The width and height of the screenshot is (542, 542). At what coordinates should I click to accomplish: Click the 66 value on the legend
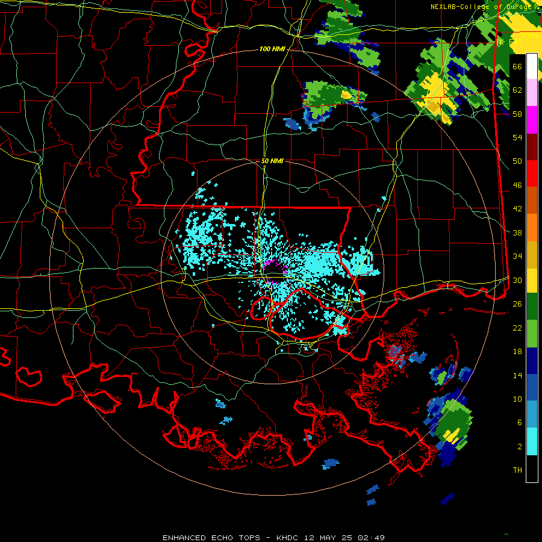(517, 66)
